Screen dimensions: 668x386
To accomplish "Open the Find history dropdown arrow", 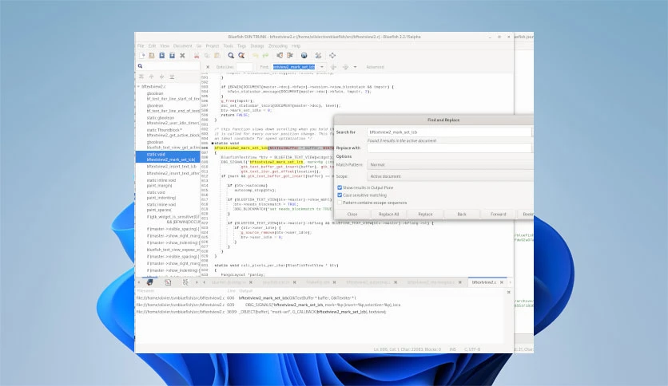I will click(x=322, y=67).
